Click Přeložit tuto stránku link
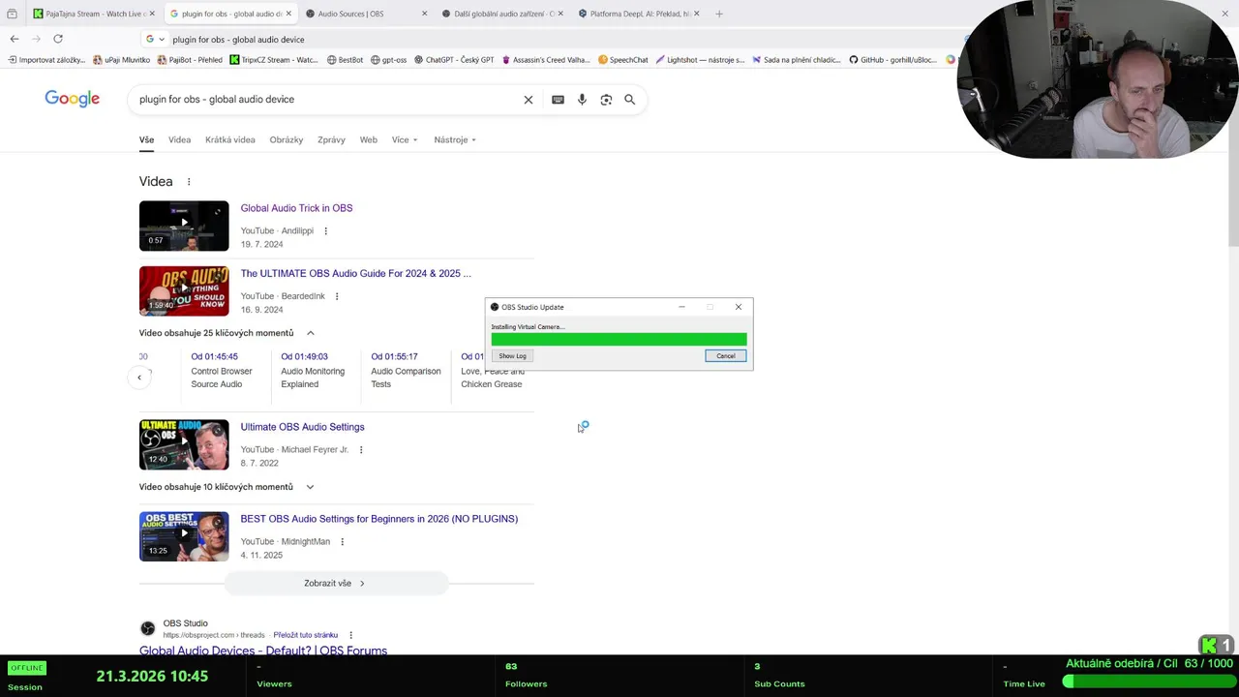This screenshot has width=1239, height=697. click(306, 635)
